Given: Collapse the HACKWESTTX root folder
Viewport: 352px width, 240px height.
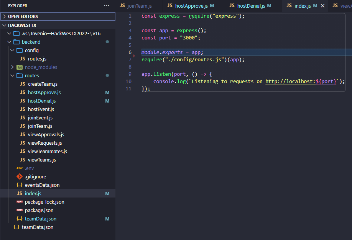Looking at the screenshot, I should point(58,25).
